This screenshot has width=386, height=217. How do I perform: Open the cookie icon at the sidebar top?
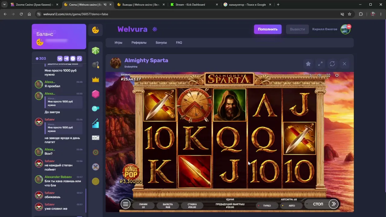click(x=96, y=30)
